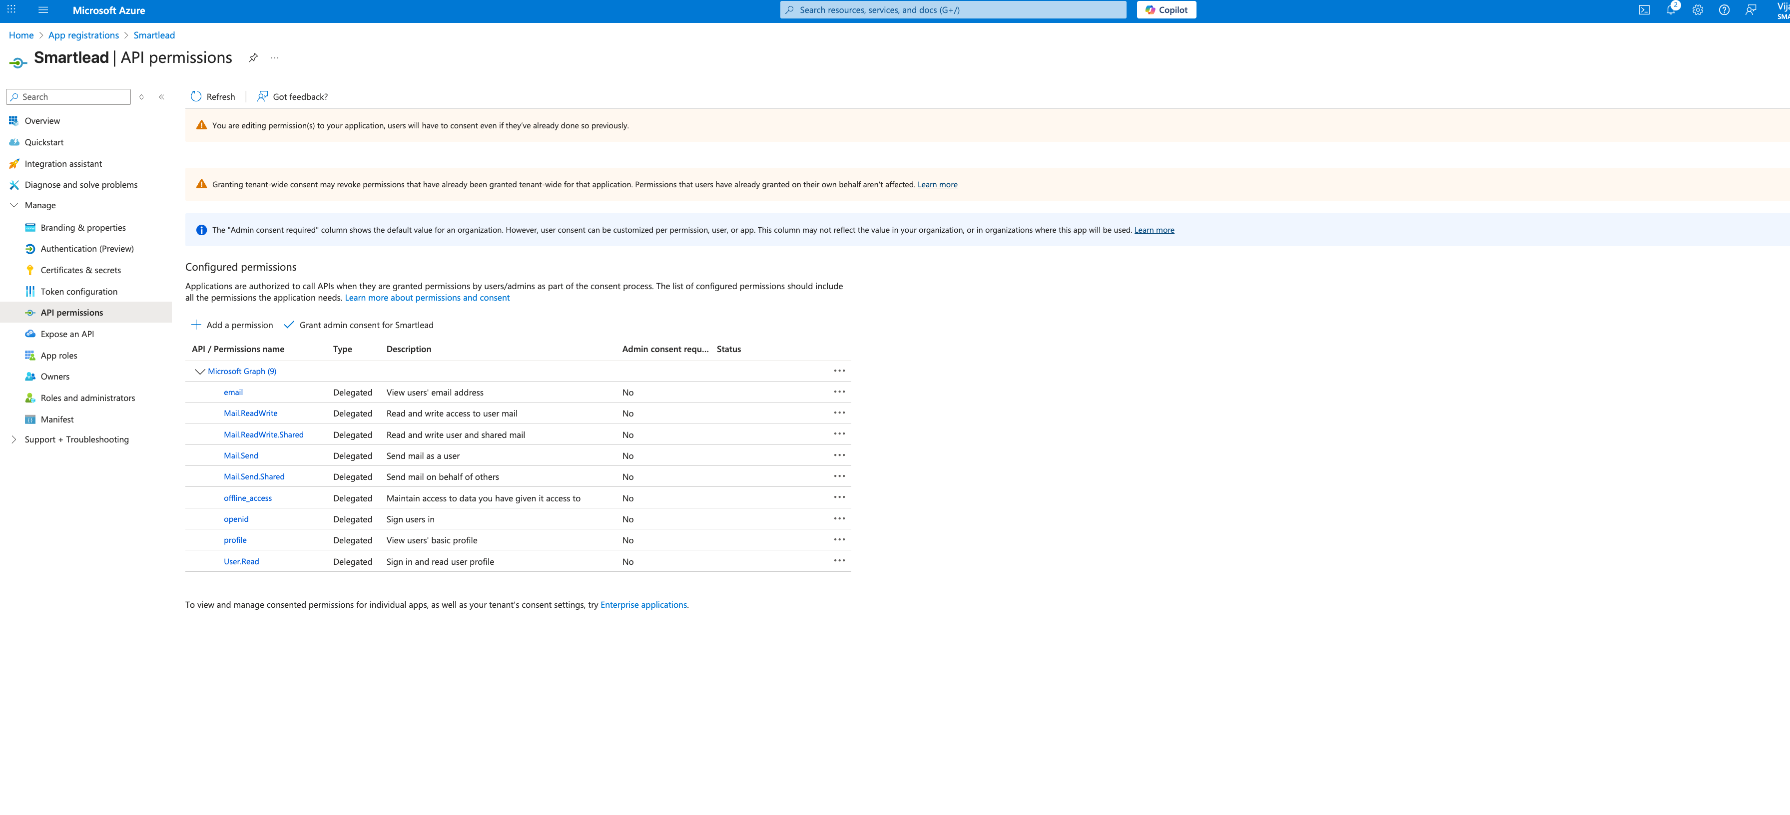Open ellipsis menu for profile row
1790x815 pixels.
tap(839, 540)
